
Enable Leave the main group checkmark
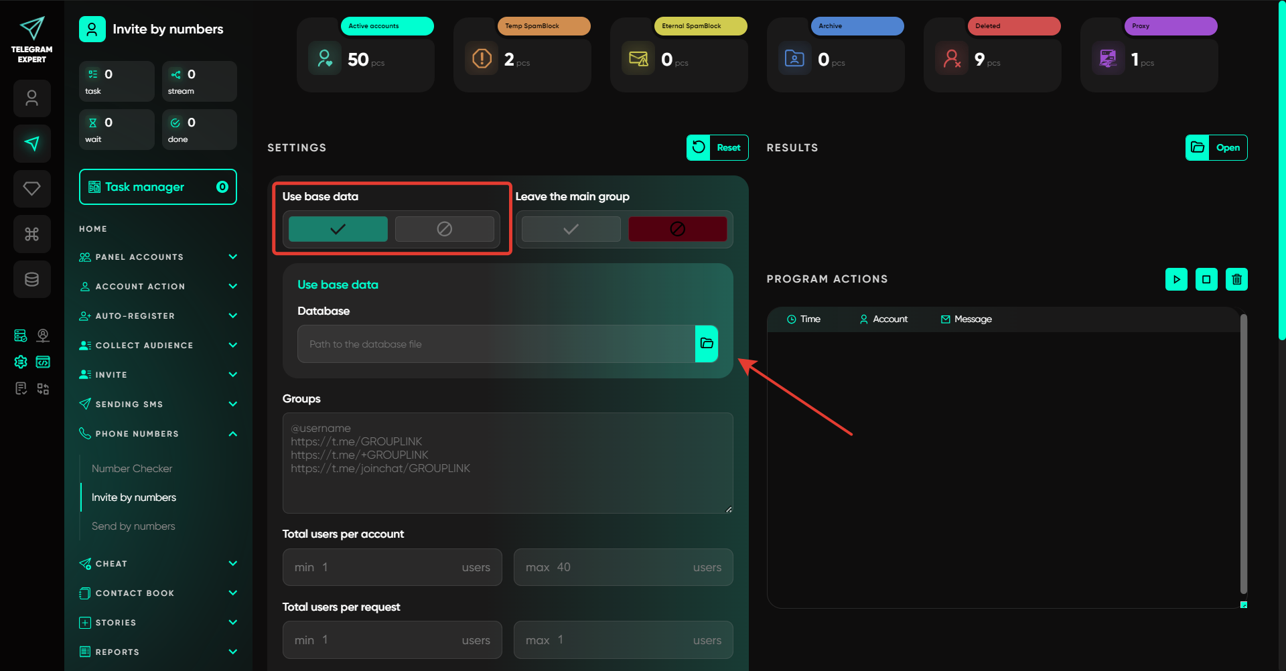[x=571, y=229]
